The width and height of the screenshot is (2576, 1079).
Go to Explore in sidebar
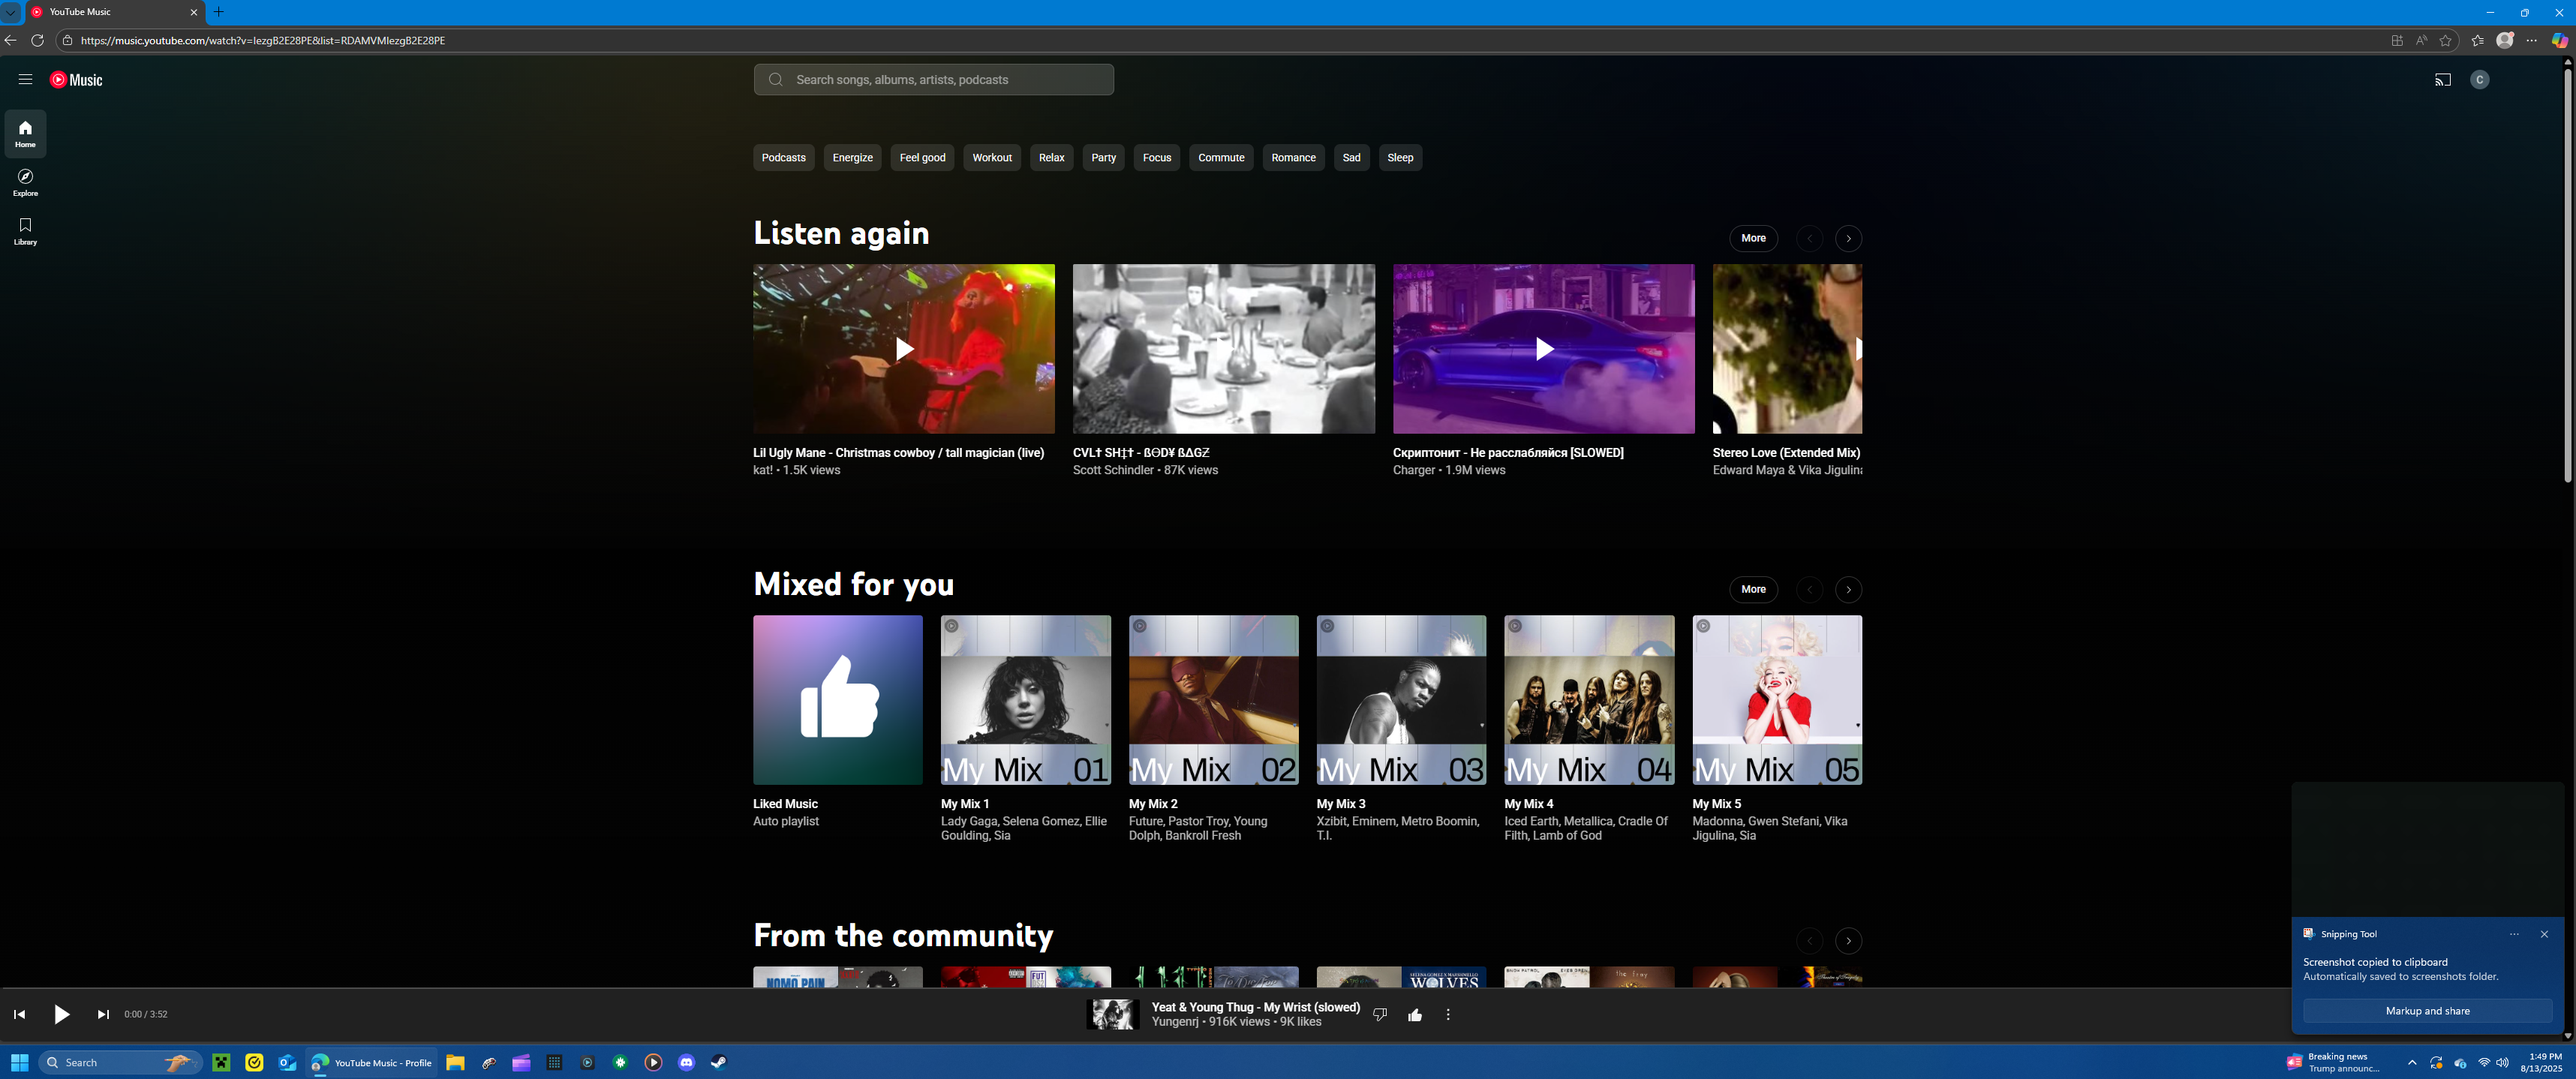[25, 182]
